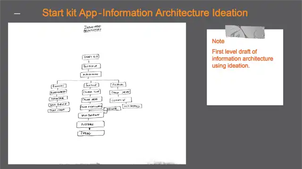This screenshot has height=169, width=302.
Task: Click the 'Festival' box heading the right branch
Action: 118,84
